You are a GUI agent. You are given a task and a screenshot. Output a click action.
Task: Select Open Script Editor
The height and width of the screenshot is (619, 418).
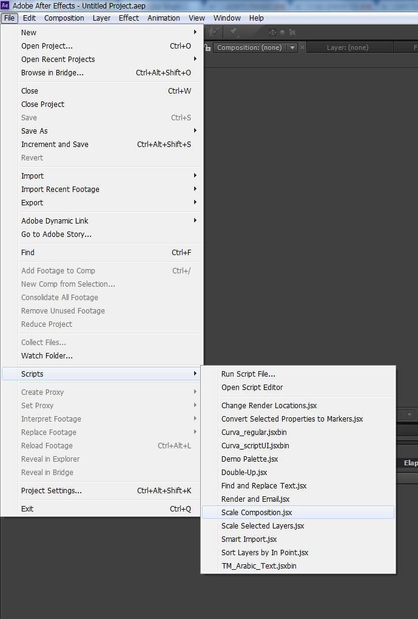298,388
